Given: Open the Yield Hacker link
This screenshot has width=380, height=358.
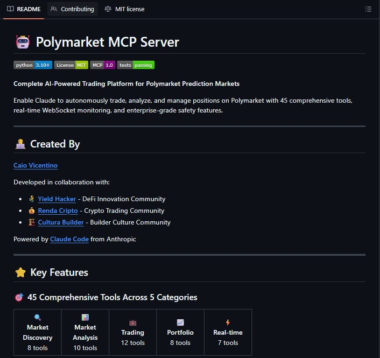Looking at the screenshot, I should (x=57, y=199).
